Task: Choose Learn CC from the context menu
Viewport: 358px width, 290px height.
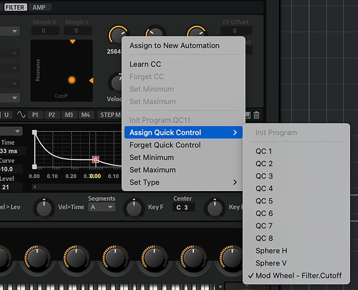Action: click(x=145, y=64)
